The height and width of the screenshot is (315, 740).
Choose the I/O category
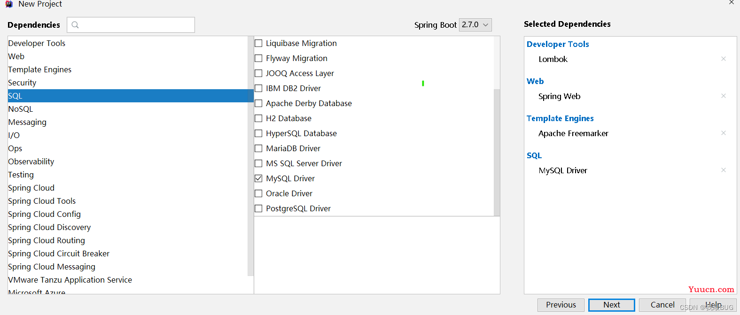coord(128,135)
